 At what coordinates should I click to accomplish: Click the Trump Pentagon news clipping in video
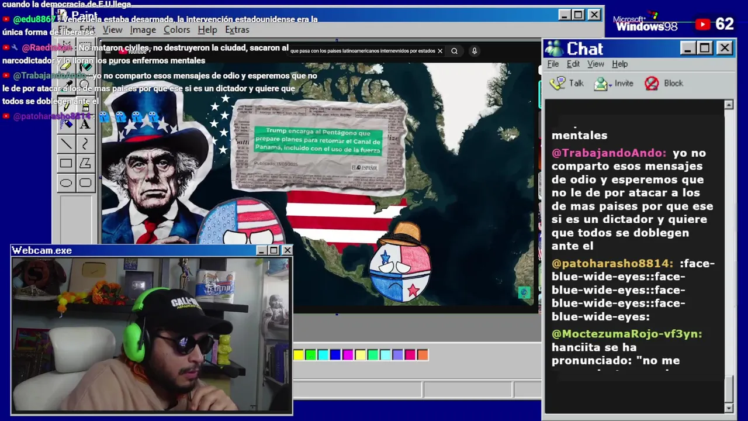pos(319,146)
